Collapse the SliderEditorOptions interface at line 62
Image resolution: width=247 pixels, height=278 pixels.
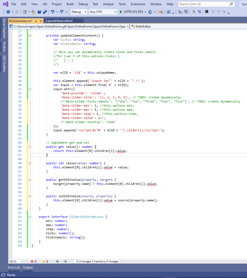pos(30,217)
